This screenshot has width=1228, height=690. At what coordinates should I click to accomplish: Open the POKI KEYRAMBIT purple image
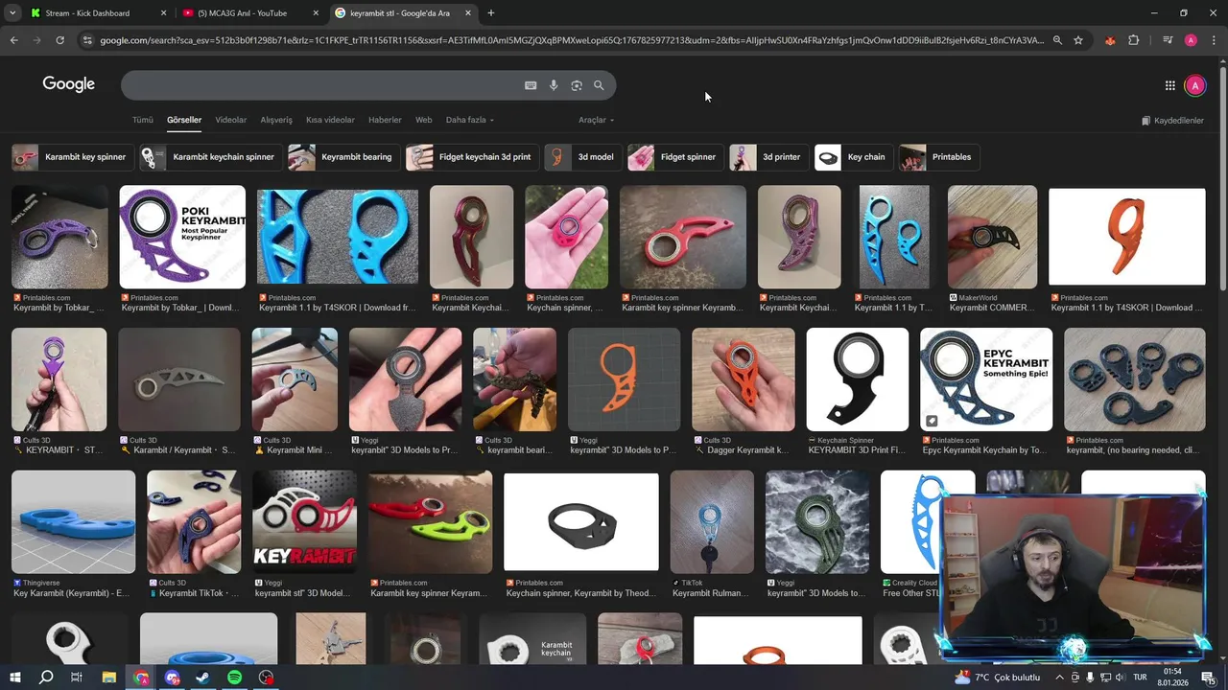[182, 237]
